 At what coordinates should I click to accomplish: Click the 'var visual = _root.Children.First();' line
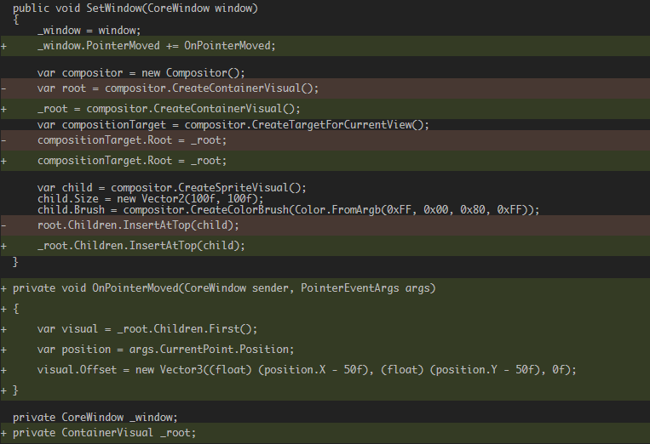coord(325,329)
